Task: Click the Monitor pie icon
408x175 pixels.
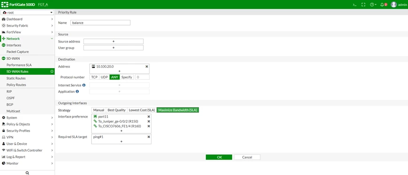Action: (x=4, y=163)
